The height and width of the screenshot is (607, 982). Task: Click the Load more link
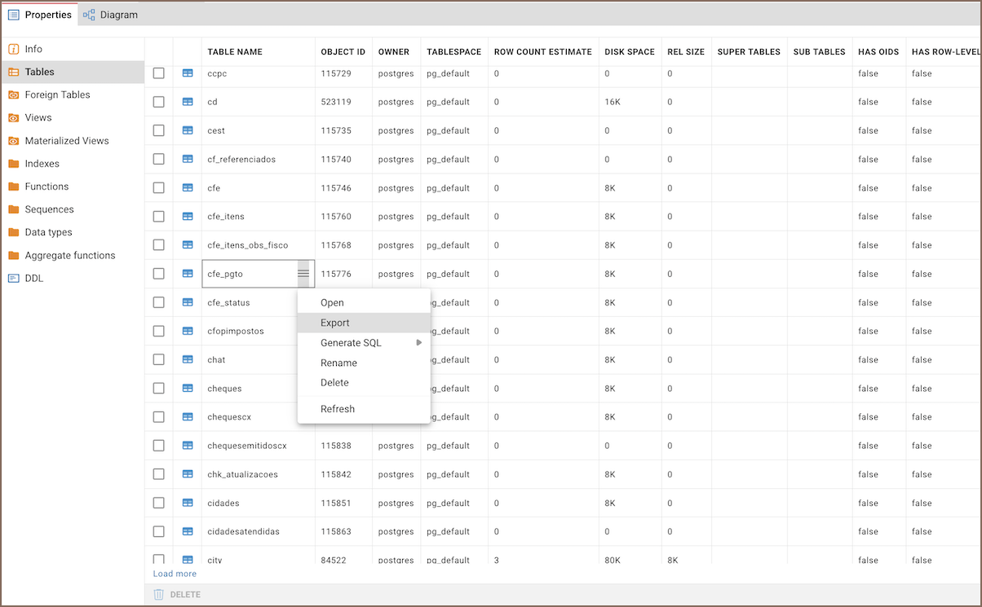175,574
